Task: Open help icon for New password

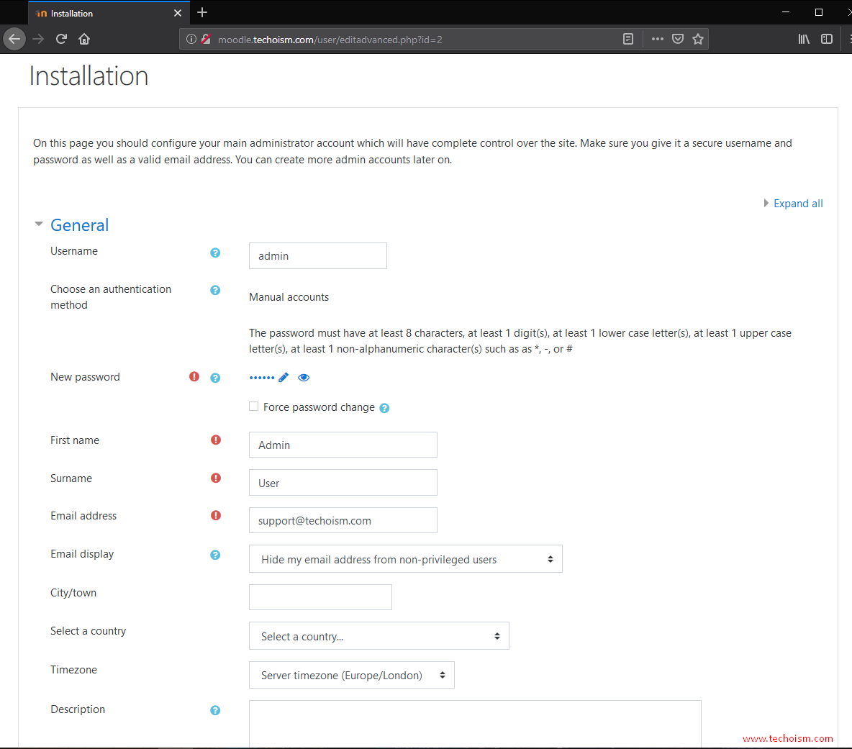Action: [x=215, y=378]
